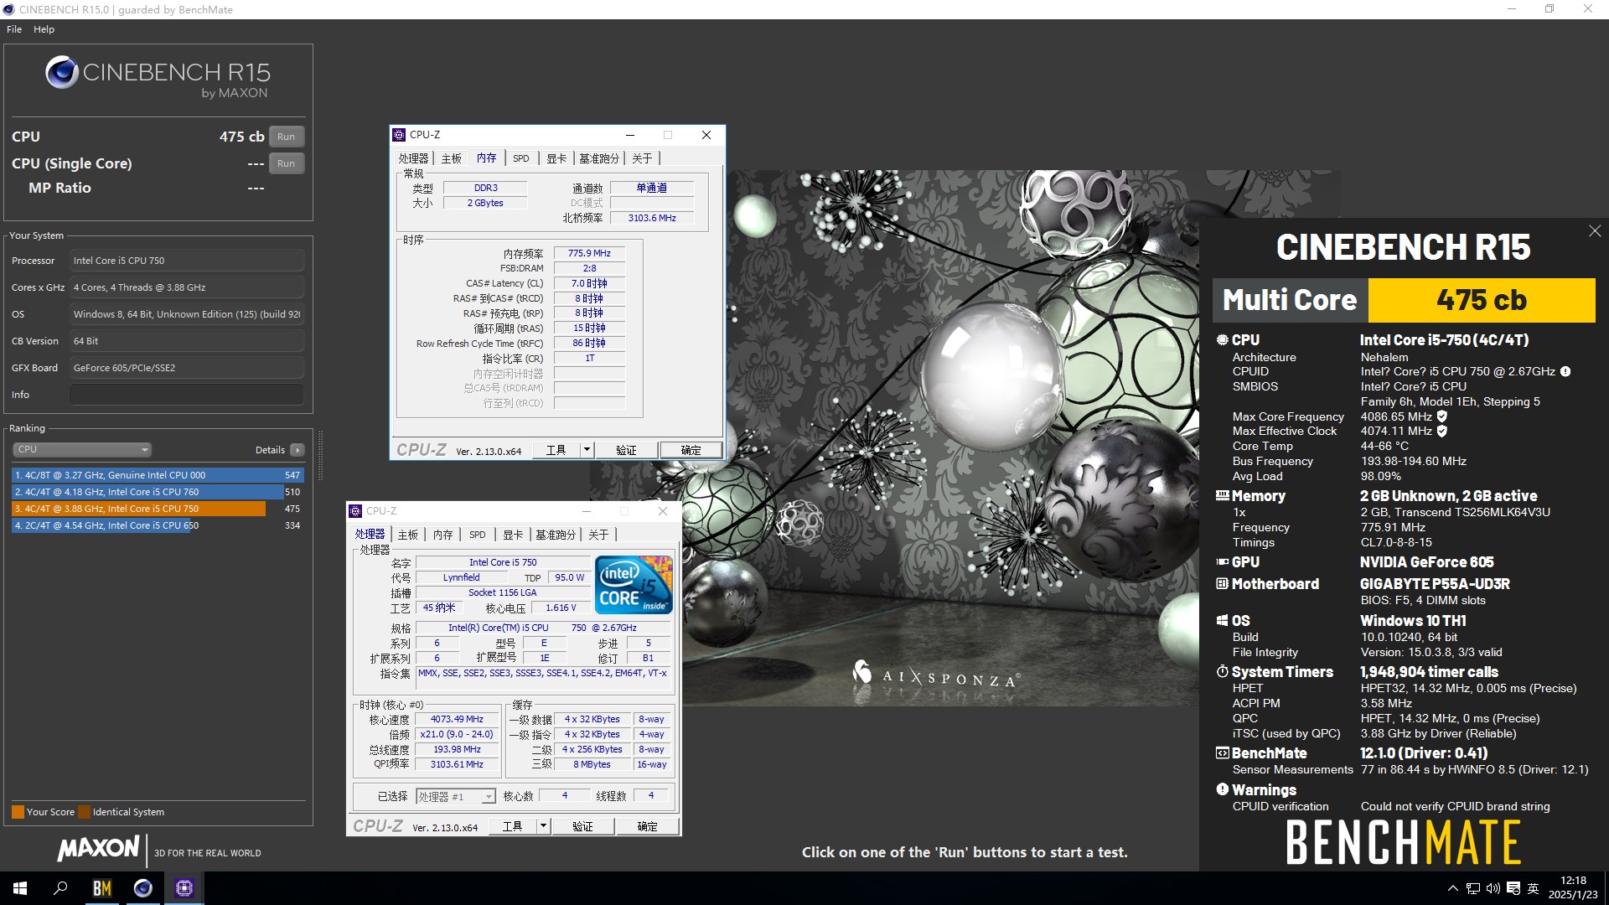Select highlighted ranking entry i5 CPU 750 at 3.88 GHz
Screen dimensions: 1609x905
[x=158, y=509]
